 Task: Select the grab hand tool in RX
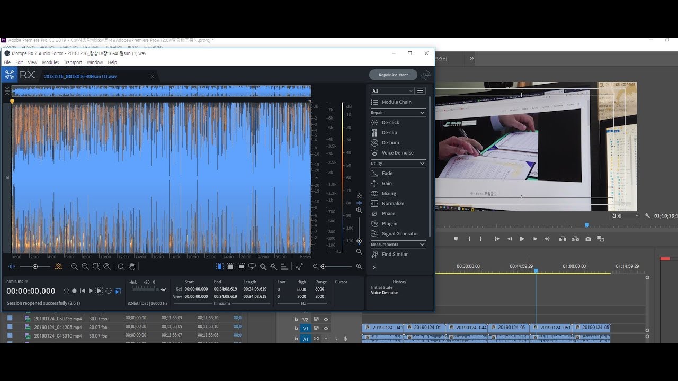point(132,267)
